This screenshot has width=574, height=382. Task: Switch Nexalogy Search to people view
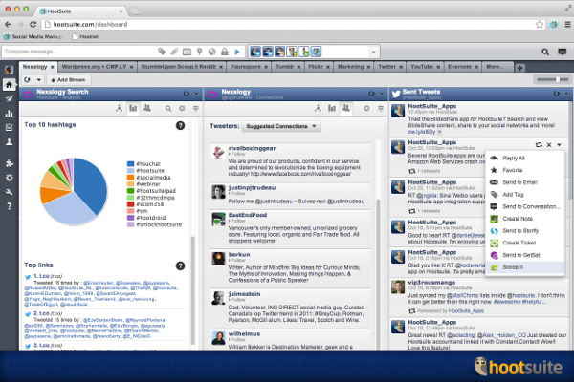click(147, 108)
